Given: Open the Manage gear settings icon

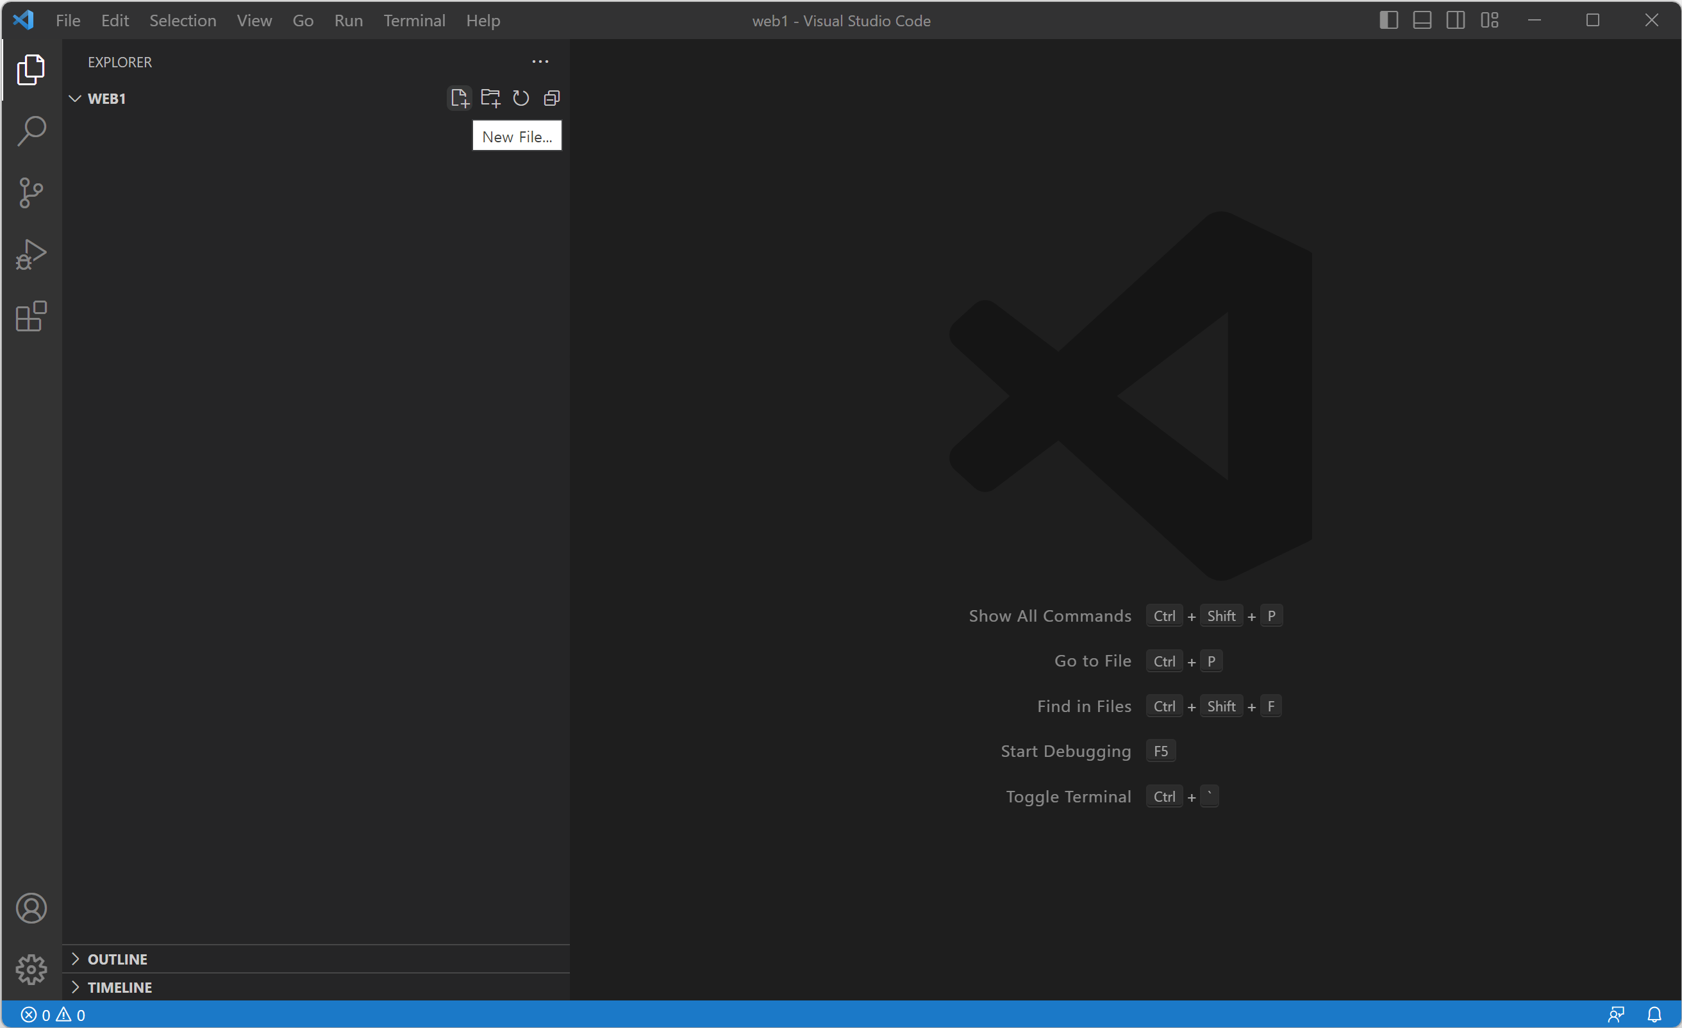Looking at the screenshot, I should click(31, 969).
